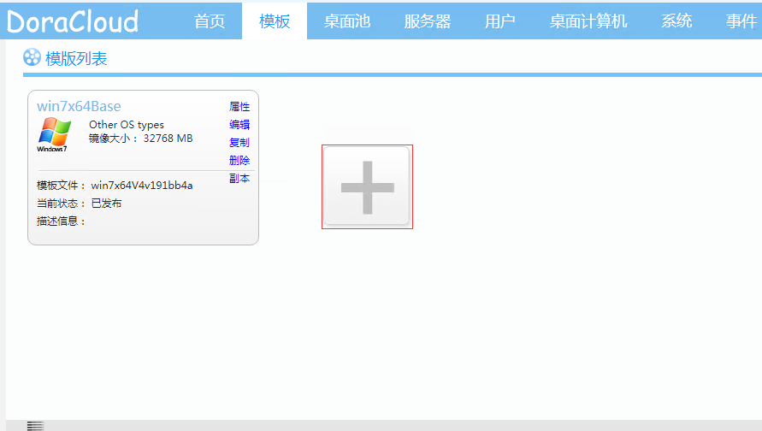Click the plus icon to add template
The image size is (762, 431).
click(x=367, y=186)
